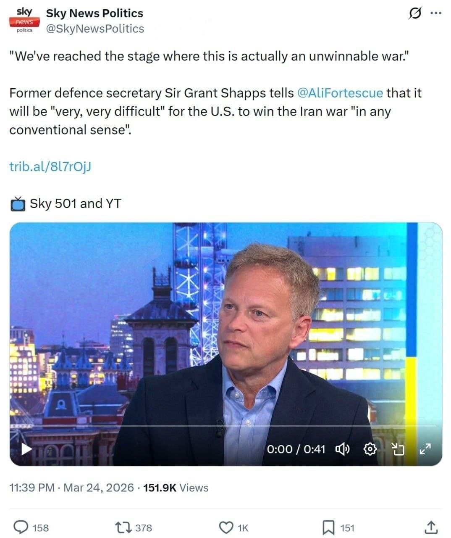Click the TV icon beside Sky 501
451x538 pixels.
click(18, 204)
